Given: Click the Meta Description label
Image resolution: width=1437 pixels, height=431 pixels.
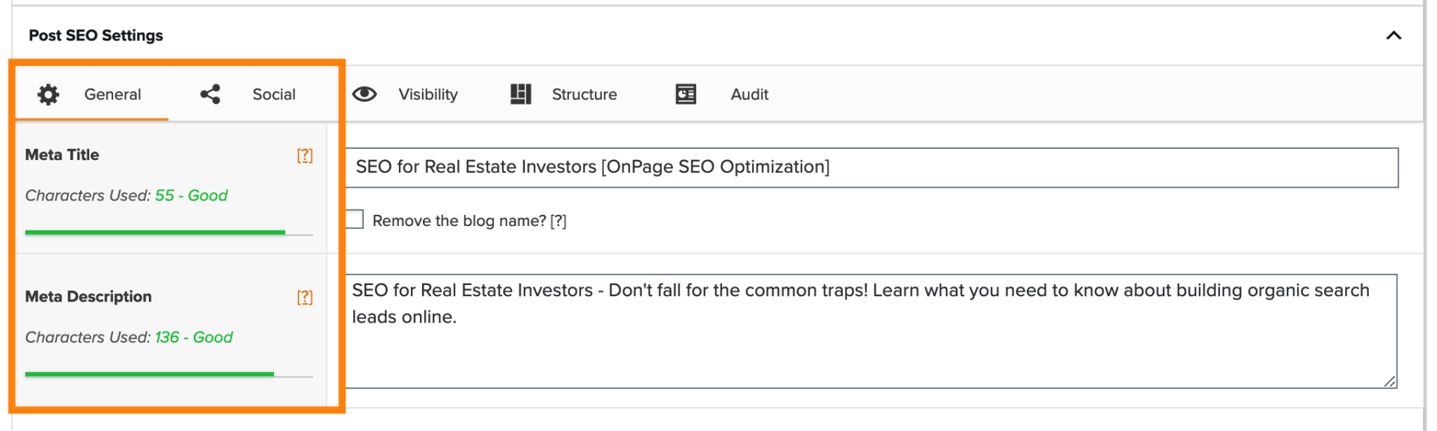Looking at the screenshot, I should (88, 296).
